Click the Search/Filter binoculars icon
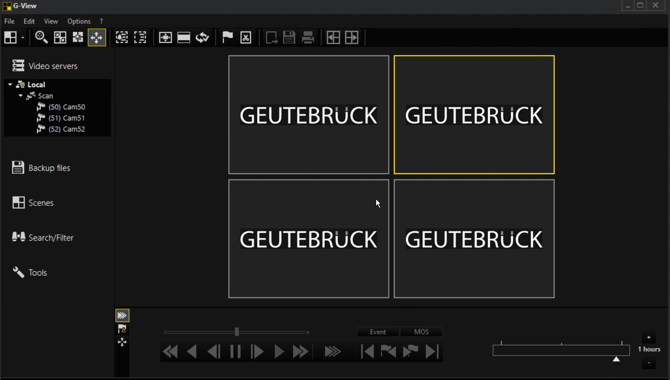Image resolution: width=670 pixels, height=380 pixels. (19, 237)
